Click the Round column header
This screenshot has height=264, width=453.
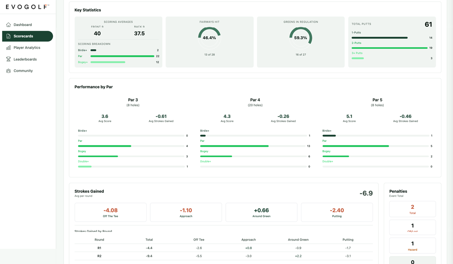point(99,240)
